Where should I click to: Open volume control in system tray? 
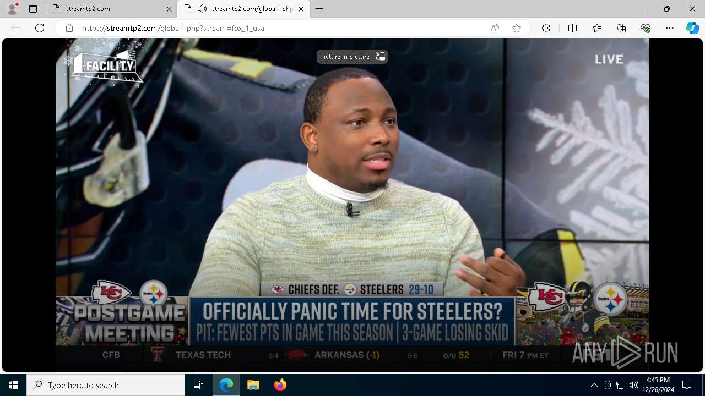(x=634, y=385)
